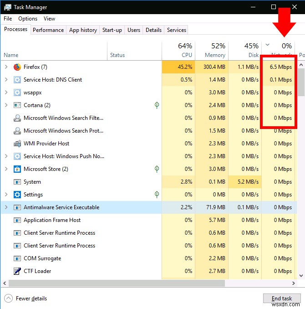This screenshot has width=305, height=309.
Task: Click the Microsoft Windows Search Protocol Host icon
Action: [x=17, y=131]
